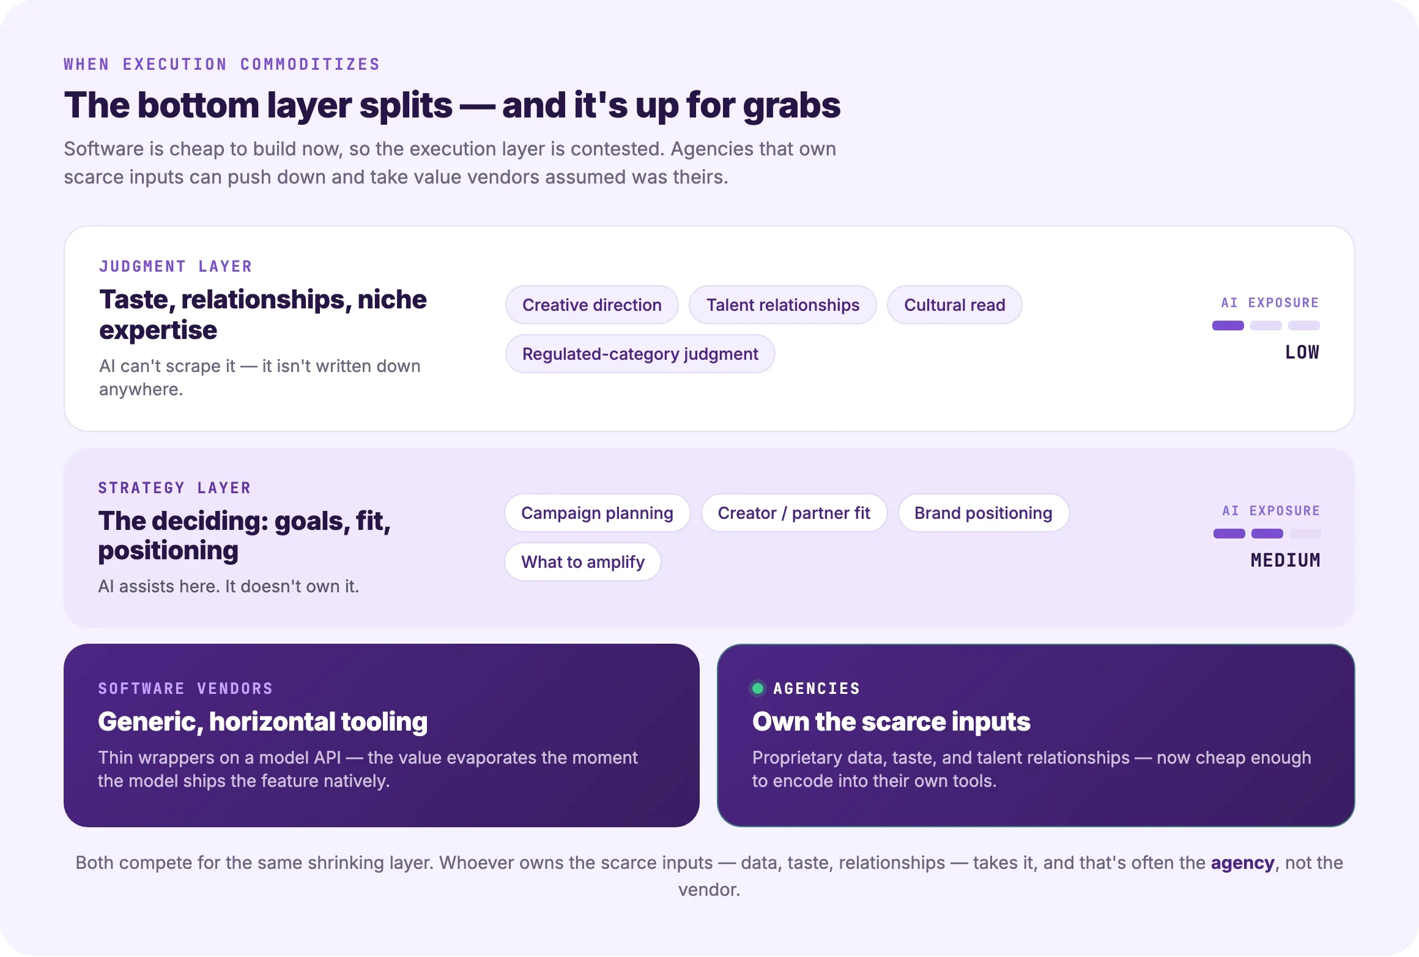
Task: Click the Judgment Layer heading label
Action: (176, 266)
